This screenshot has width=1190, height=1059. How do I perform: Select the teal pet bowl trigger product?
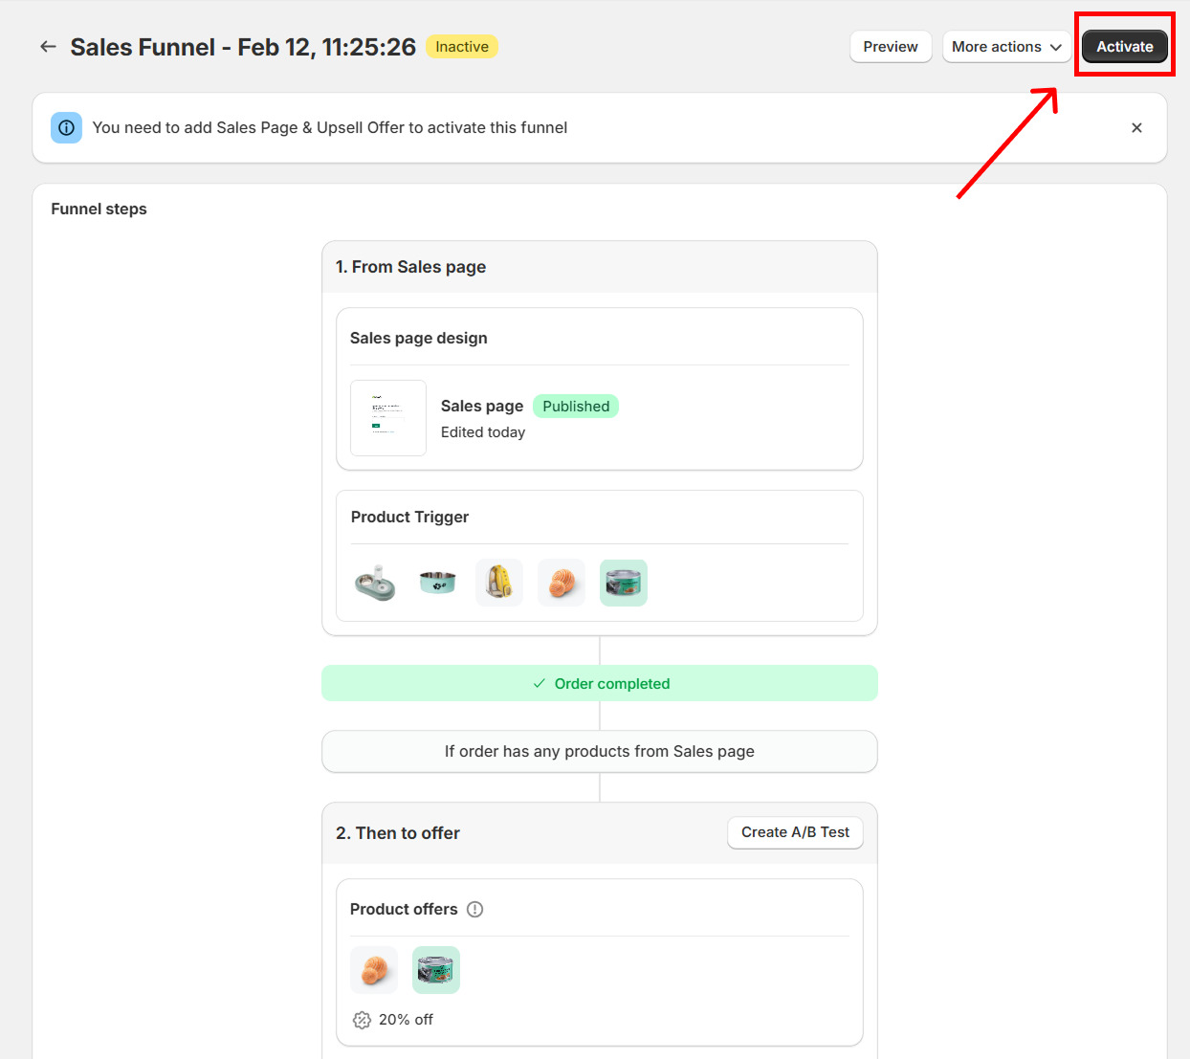click(437, 583)
